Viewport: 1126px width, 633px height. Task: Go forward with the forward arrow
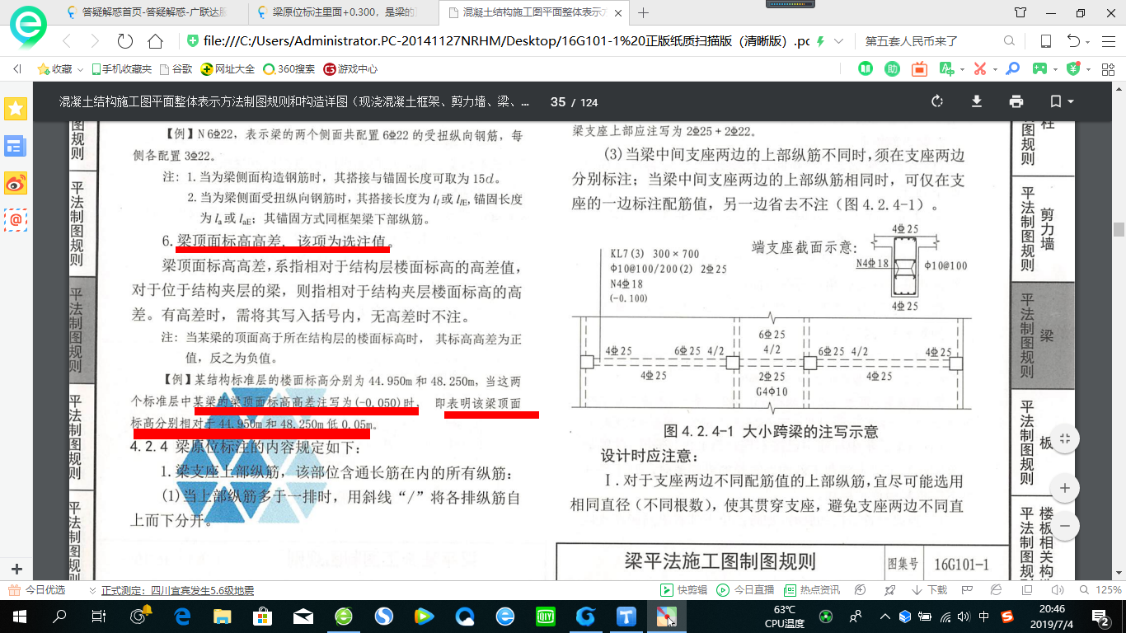tap(95, 41)
